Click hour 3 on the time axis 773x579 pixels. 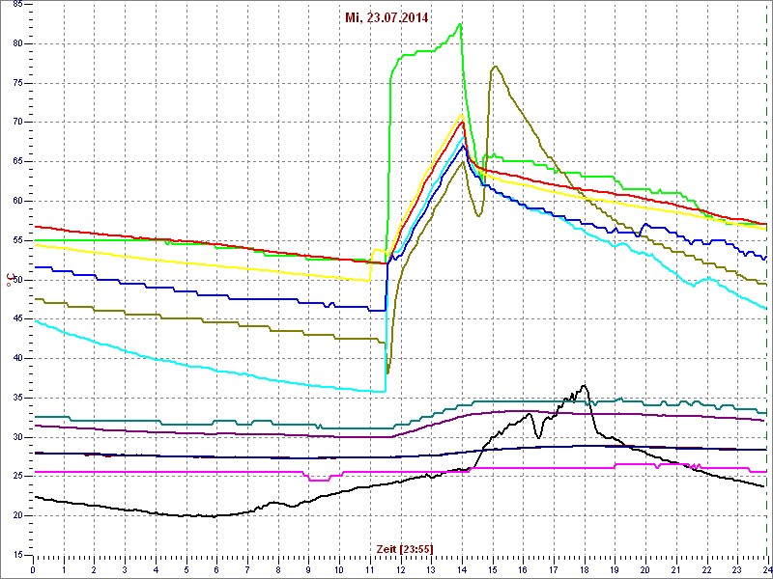tap(125, 568)
